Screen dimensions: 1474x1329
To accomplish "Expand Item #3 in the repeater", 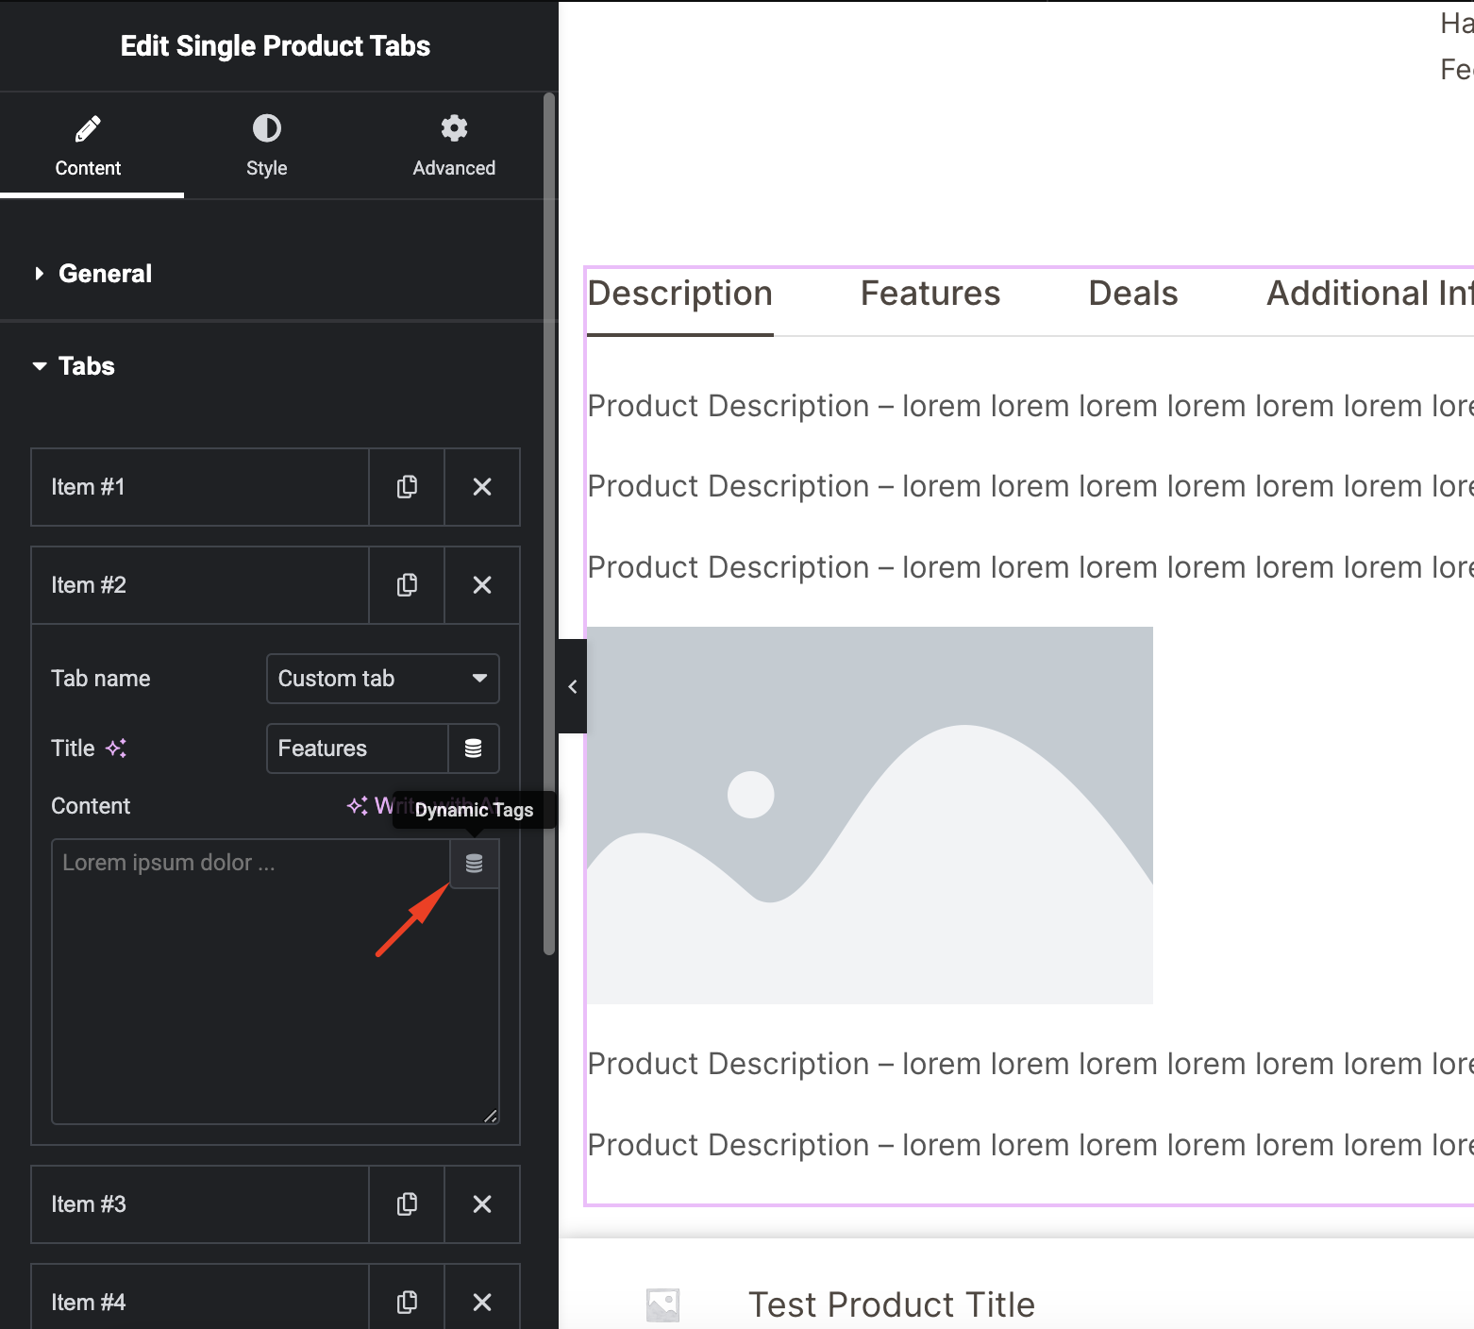I will 200,1204.
